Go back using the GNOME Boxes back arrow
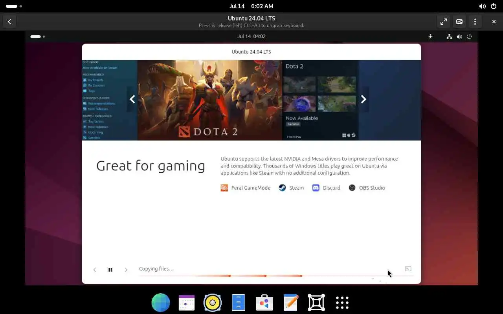The image size is (503, 314). coord(9,22)
